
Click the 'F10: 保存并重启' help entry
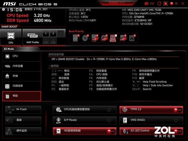142,74
